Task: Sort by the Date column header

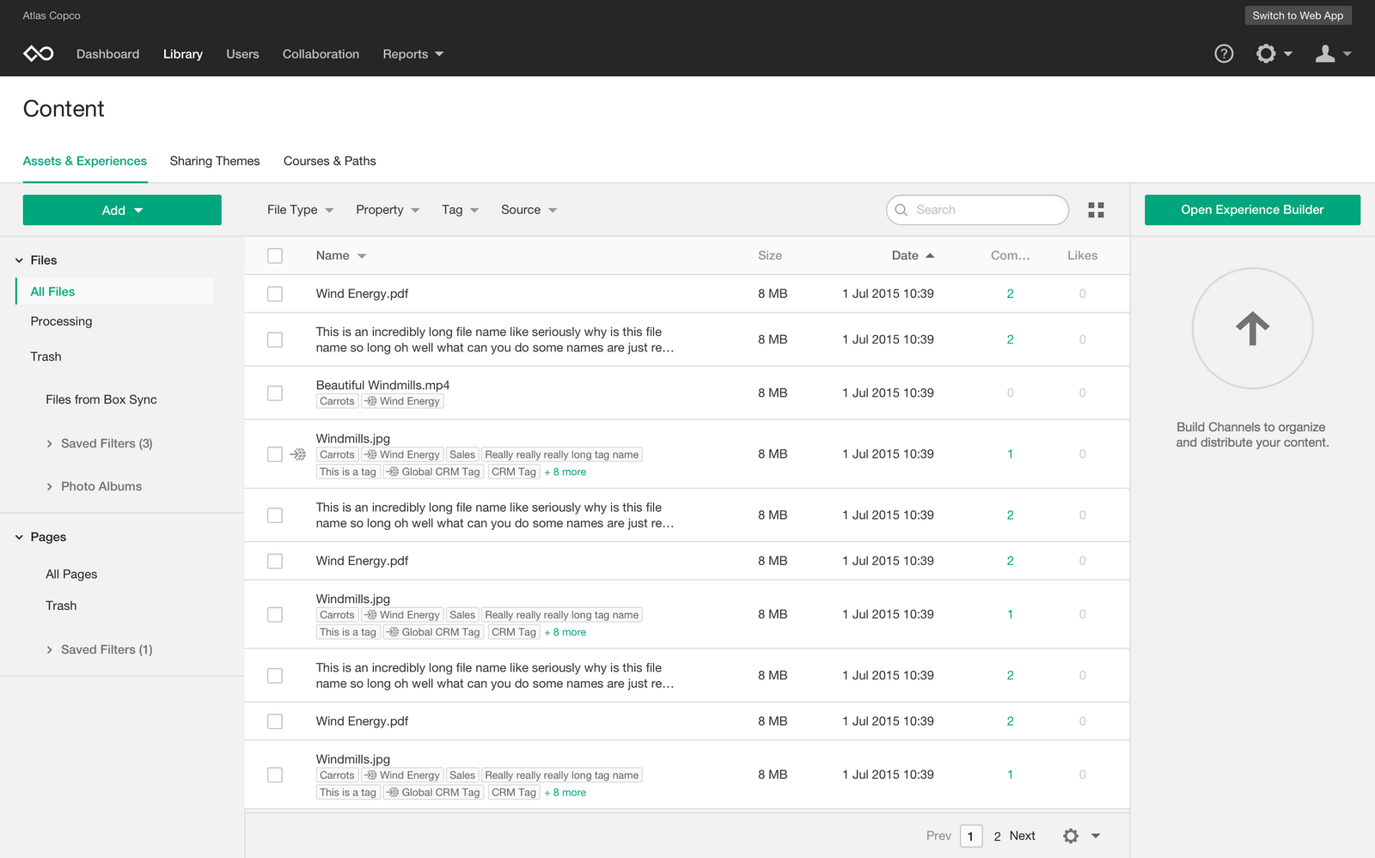Action: [905, 256]
